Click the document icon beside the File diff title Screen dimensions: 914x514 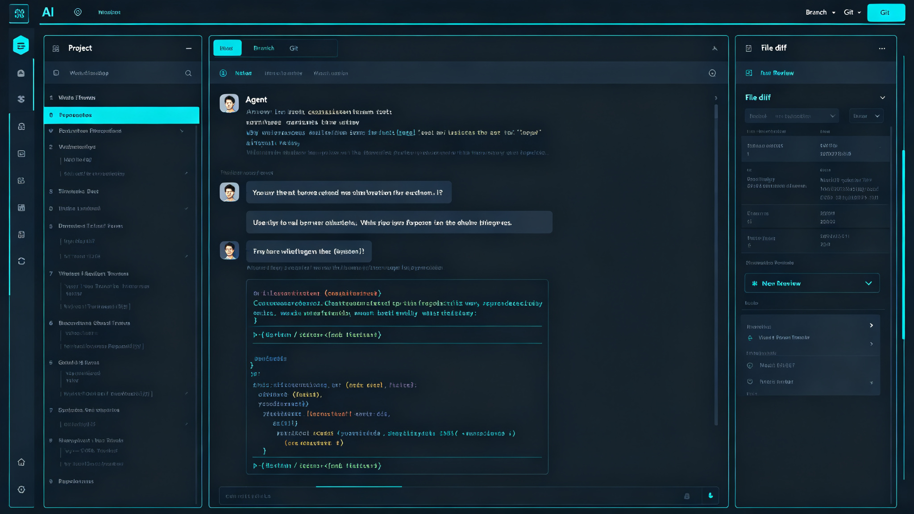coord(749,48)
